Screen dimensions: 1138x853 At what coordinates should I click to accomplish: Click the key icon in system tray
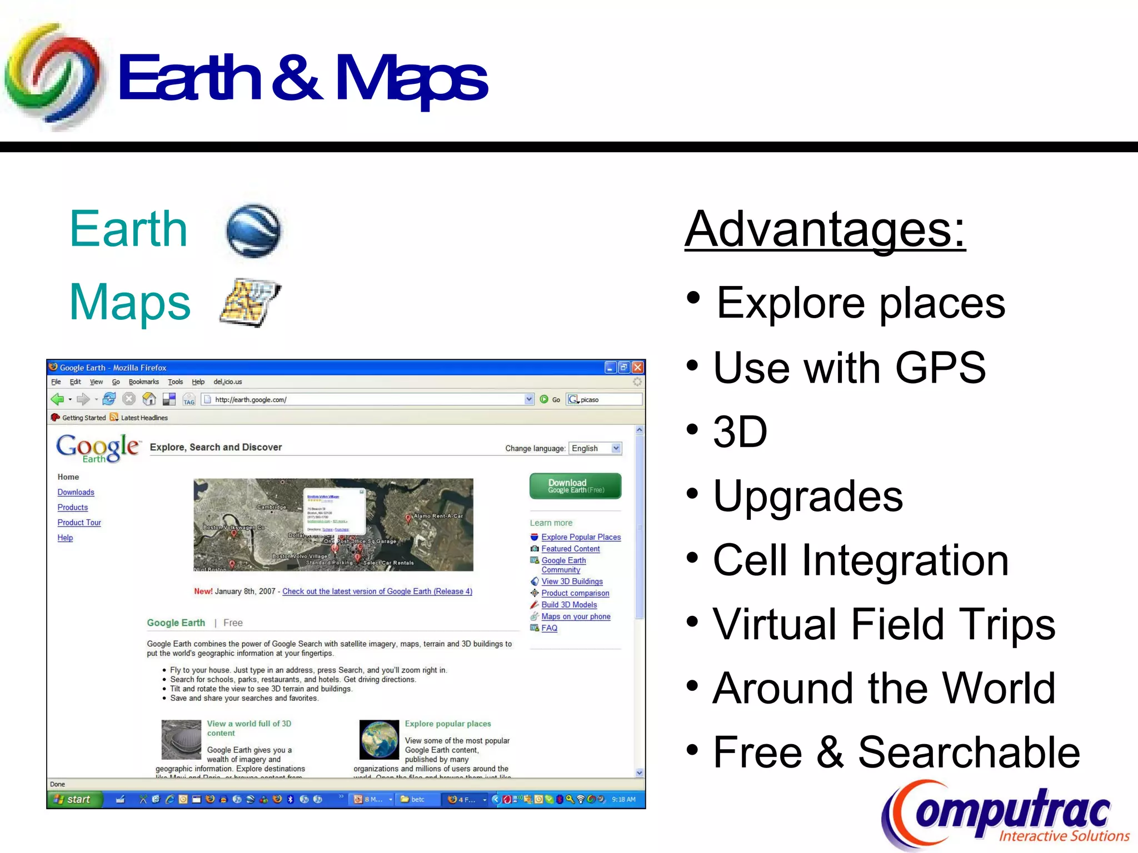click(x=570, y=799)
